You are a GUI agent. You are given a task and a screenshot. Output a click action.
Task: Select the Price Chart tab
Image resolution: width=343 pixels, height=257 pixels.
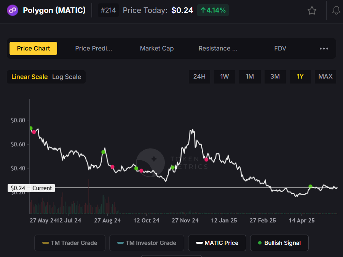click(33, 49)
